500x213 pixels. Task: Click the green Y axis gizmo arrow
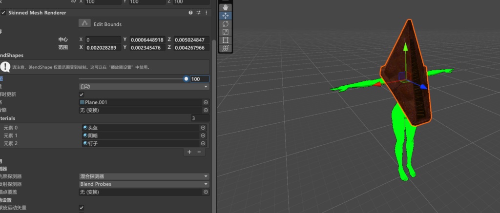pos(405,47)
